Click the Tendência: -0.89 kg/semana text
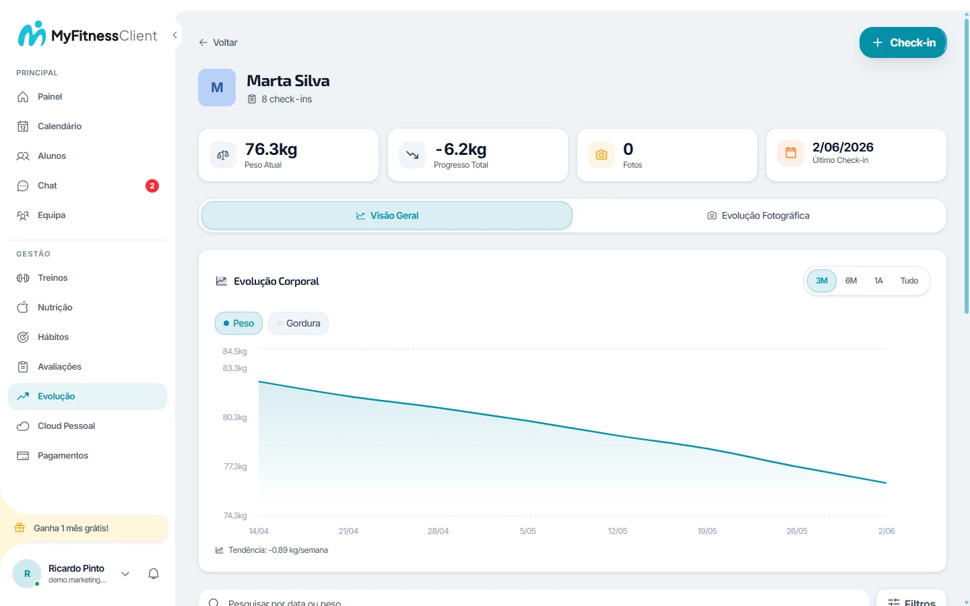This screenshot has height=606, width=970. 278,550
